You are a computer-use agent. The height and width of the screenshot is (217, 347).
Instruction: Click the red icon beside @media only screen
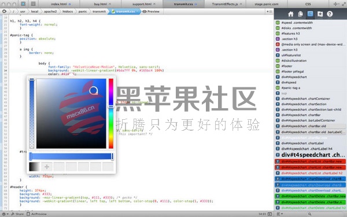(278, 45)
